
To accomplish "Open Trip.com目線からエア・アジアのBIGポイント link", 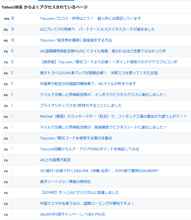I will (89, 149).
